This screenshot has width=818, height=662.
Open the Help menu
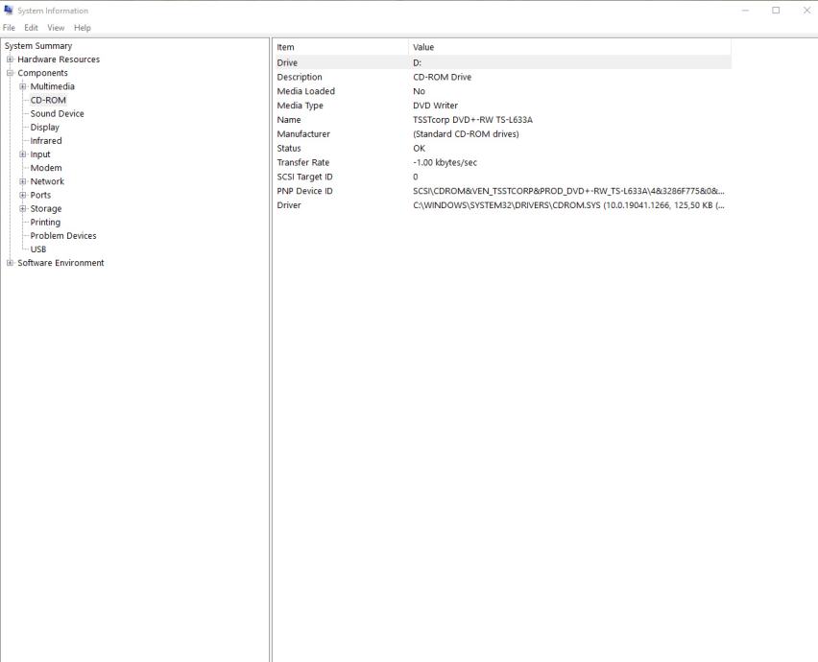point(83,28)
